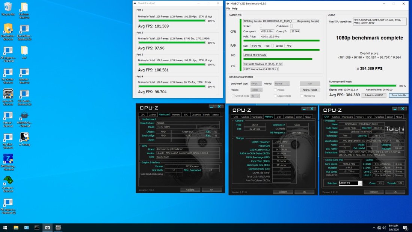Click the Save data file button

click(398, 95)
